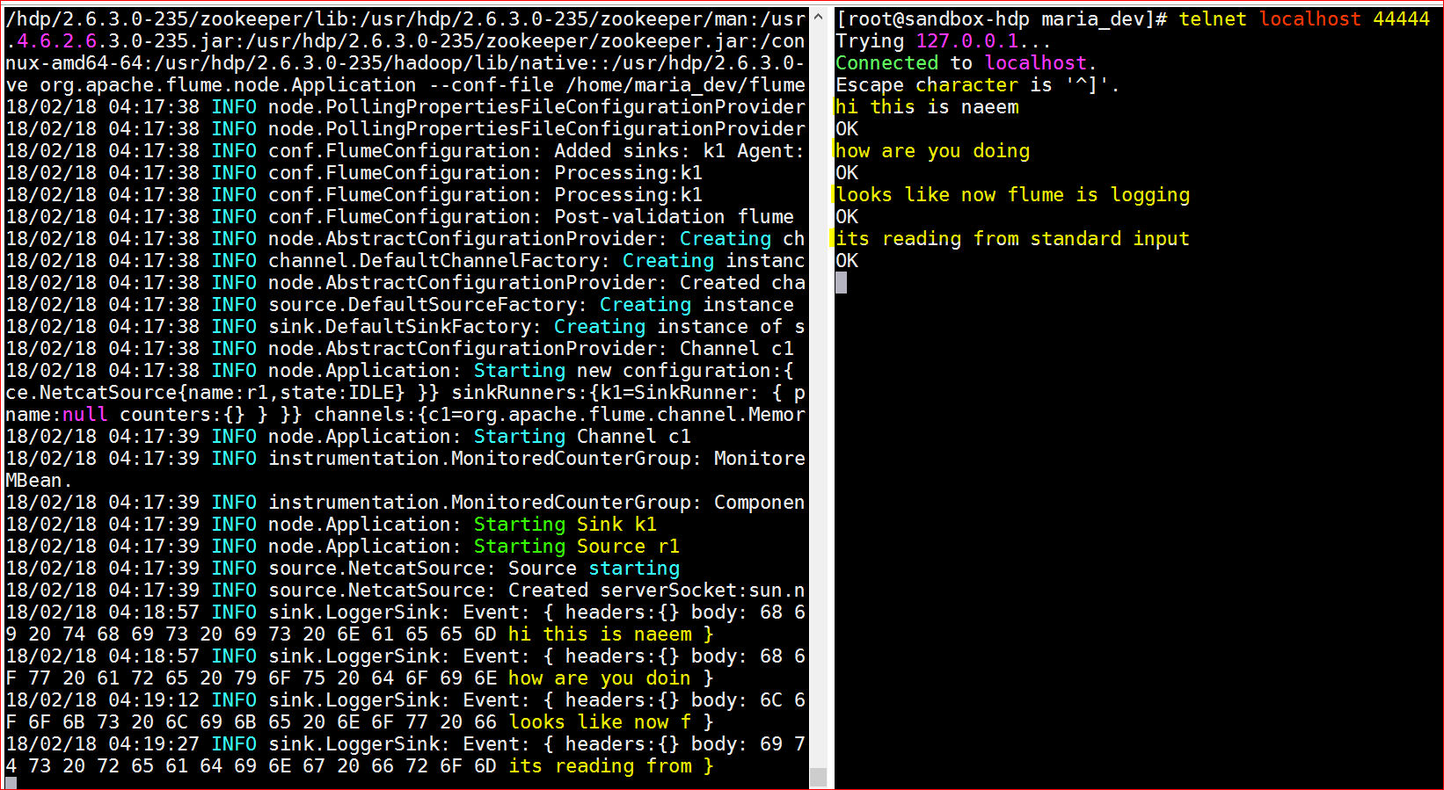Click the telnet terminal cursor block
This screenshot has height=790, width=1444.
(842, 282)
